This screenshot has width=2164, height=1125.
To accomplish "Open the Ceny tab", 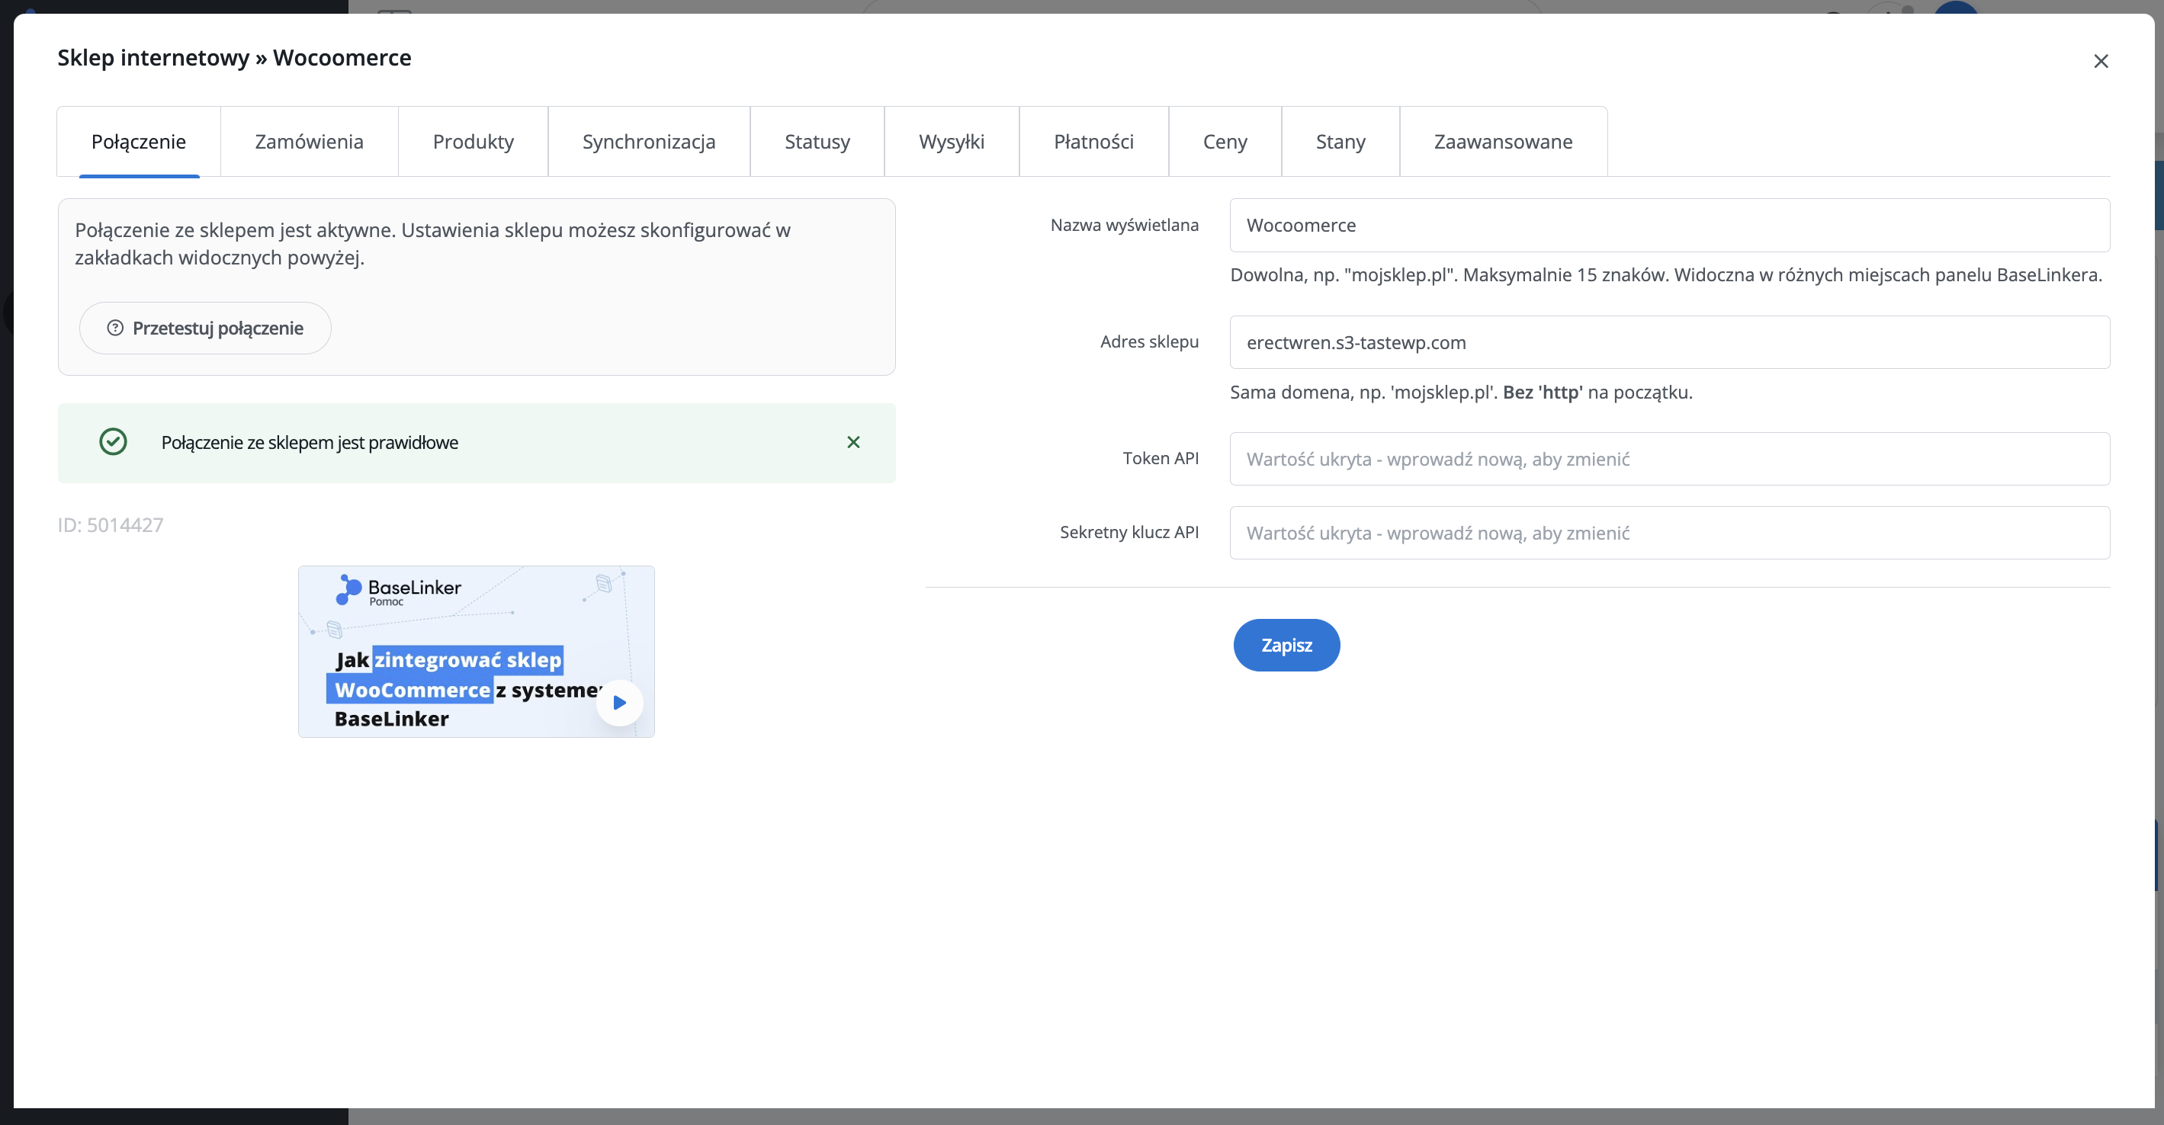I will pyautogui.click(x=1225, y=141).
